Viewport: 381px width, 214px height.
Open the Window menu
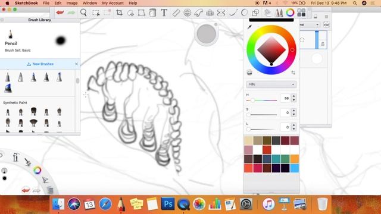(x=90, y=3)
